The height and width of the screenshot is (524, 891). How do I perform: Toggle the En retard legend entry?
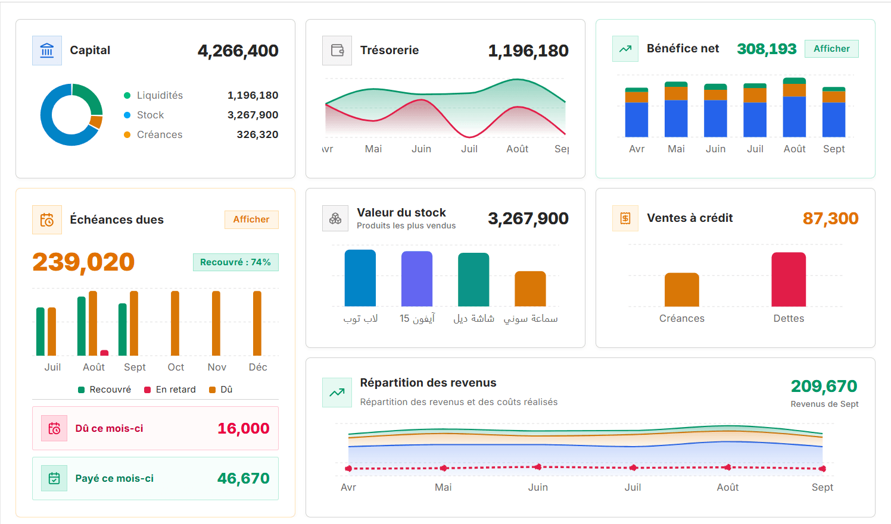tap(170, 390)
